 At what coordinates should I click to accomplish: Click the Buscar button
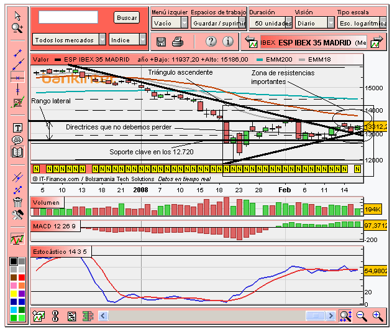127,18
